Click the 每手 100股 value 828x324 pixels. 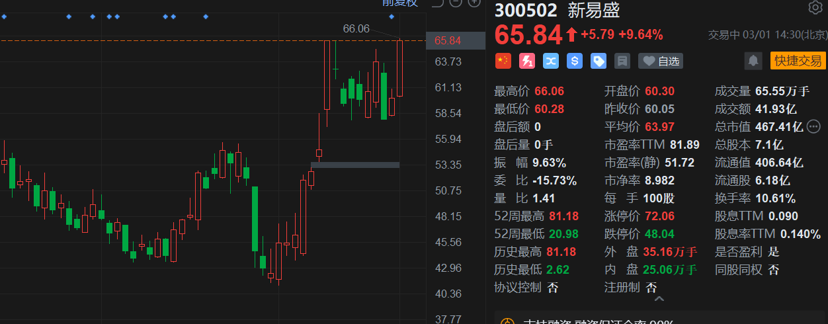[x=659, y=198]
